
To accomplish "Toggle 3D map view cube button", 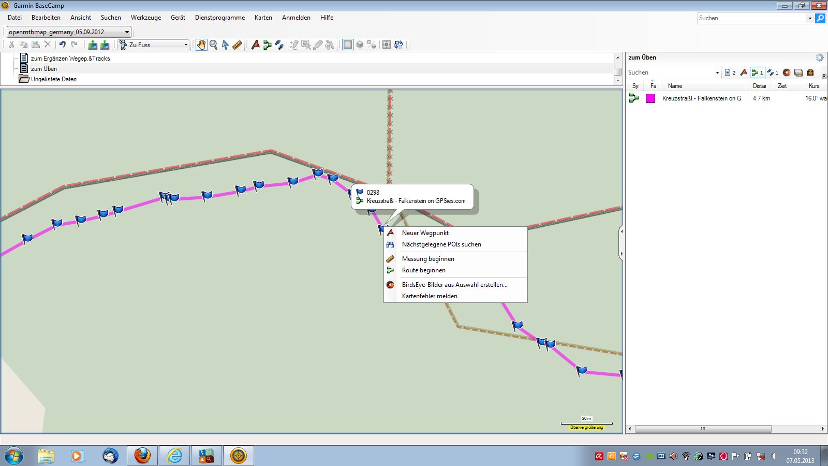I will (360, 45).
